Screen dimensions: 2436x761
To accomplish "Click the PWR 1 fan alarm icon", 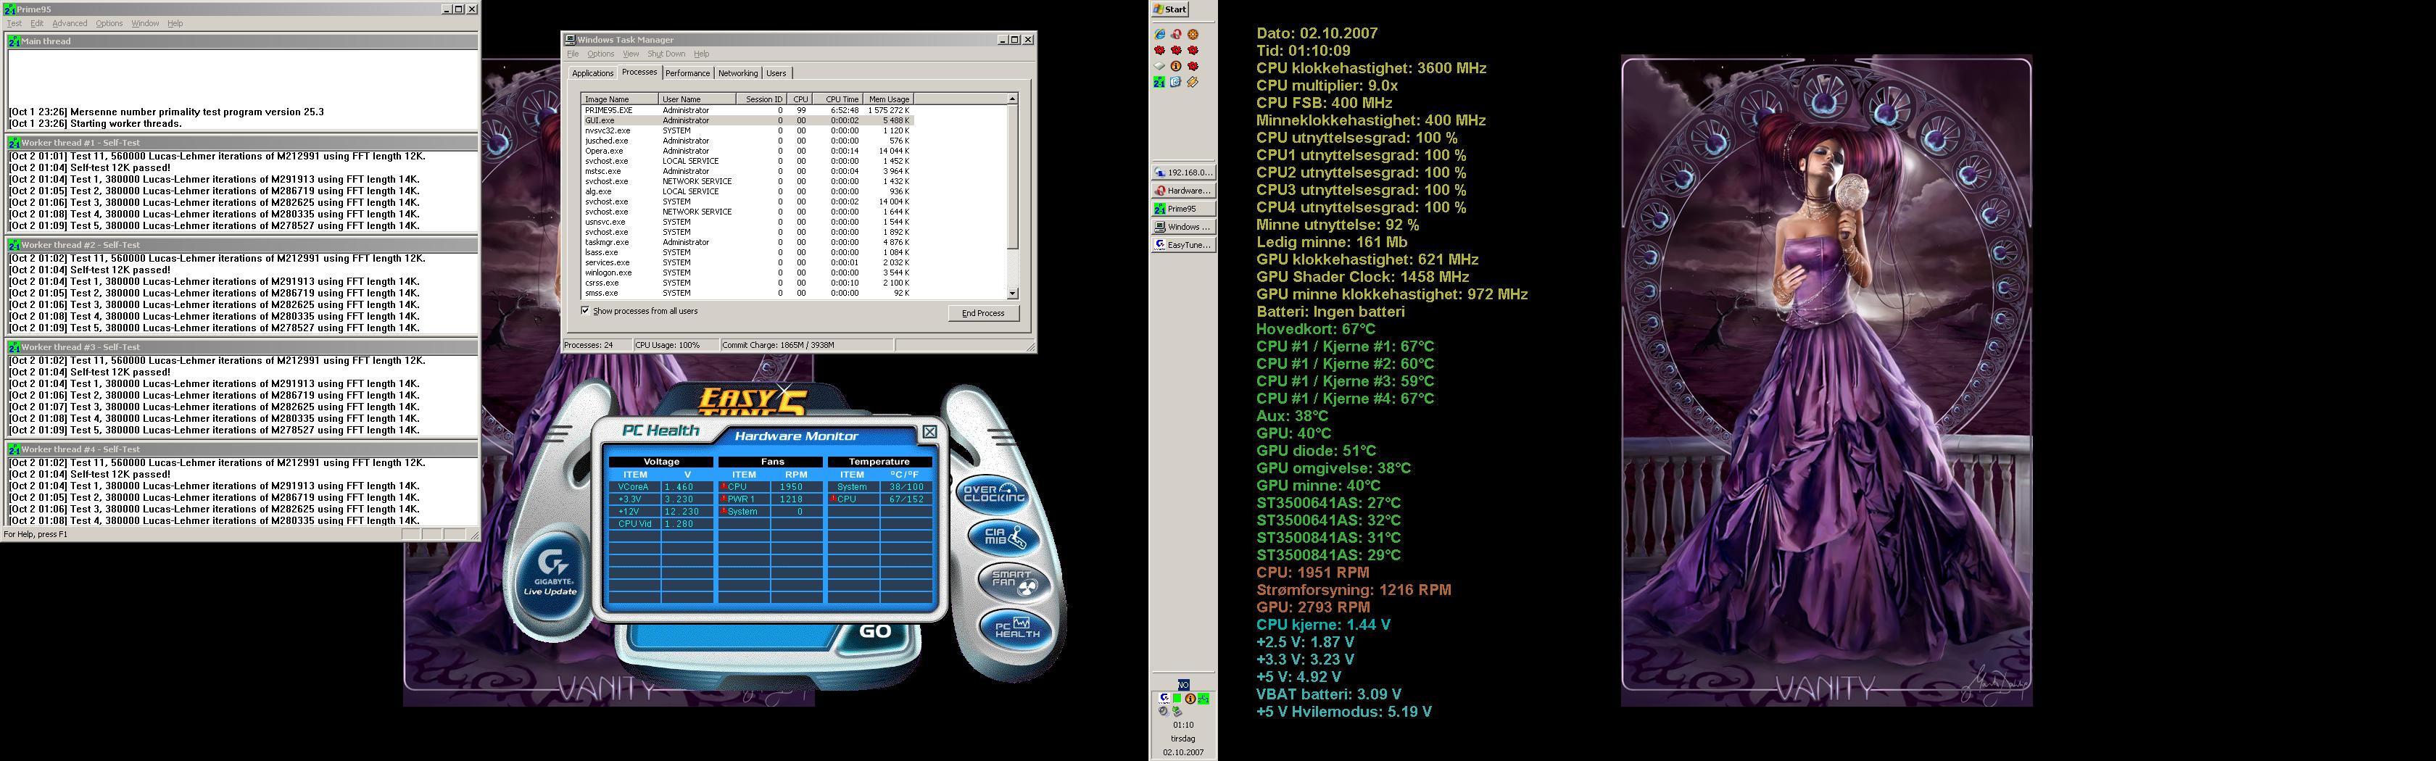I will point(724,499).
